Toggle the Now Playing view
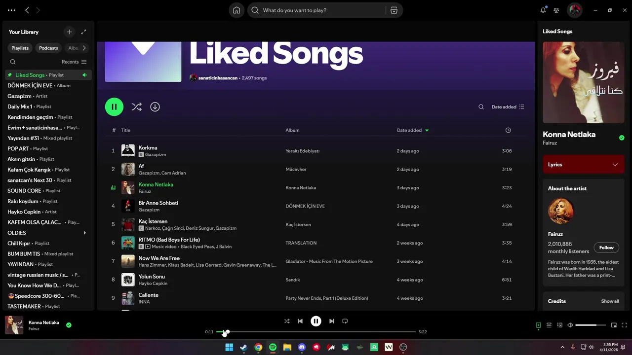The height and width of the screenshot is (355, 632). coord(538,325)
